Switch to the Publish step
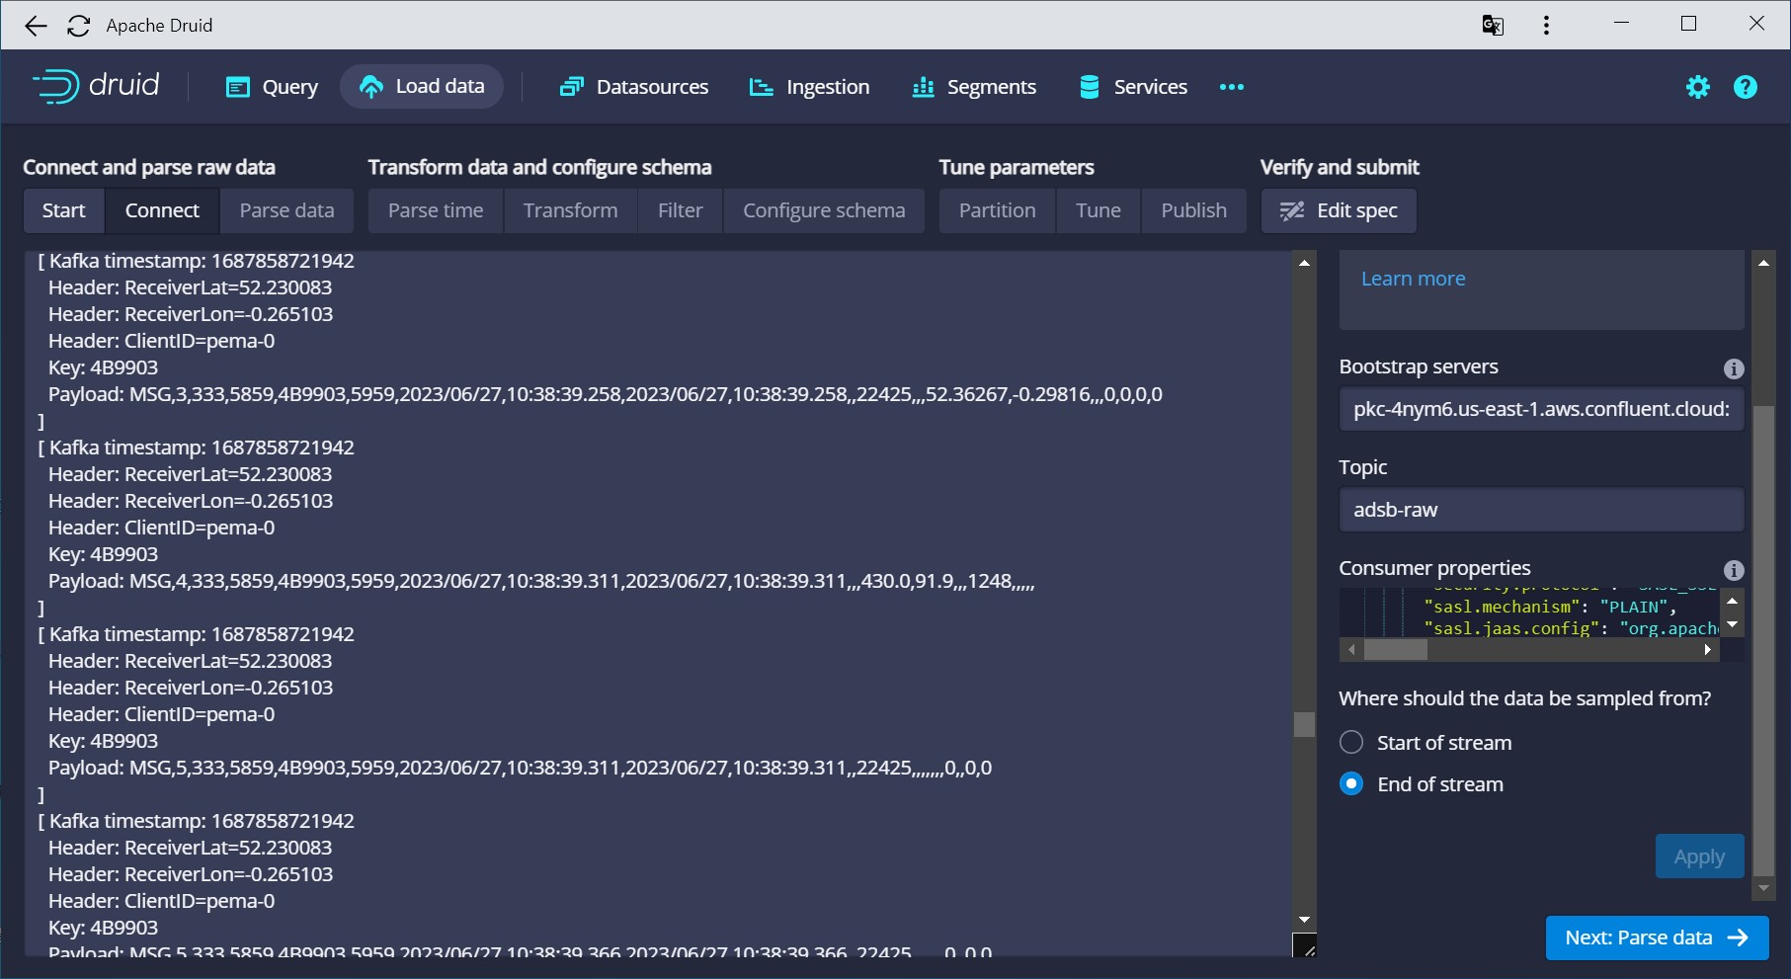This screenshot has width=1791, height=979. point(1193,210)
